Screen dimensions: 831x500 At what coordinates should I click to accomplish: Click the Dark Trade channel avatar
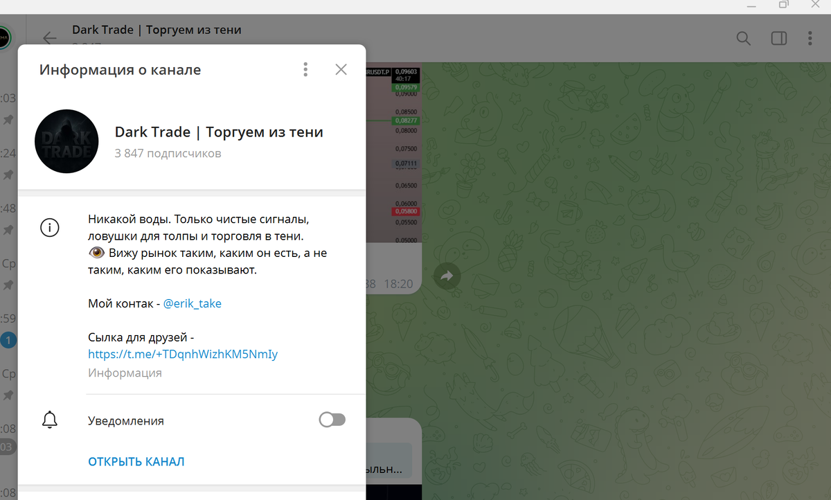coord(66,141)
